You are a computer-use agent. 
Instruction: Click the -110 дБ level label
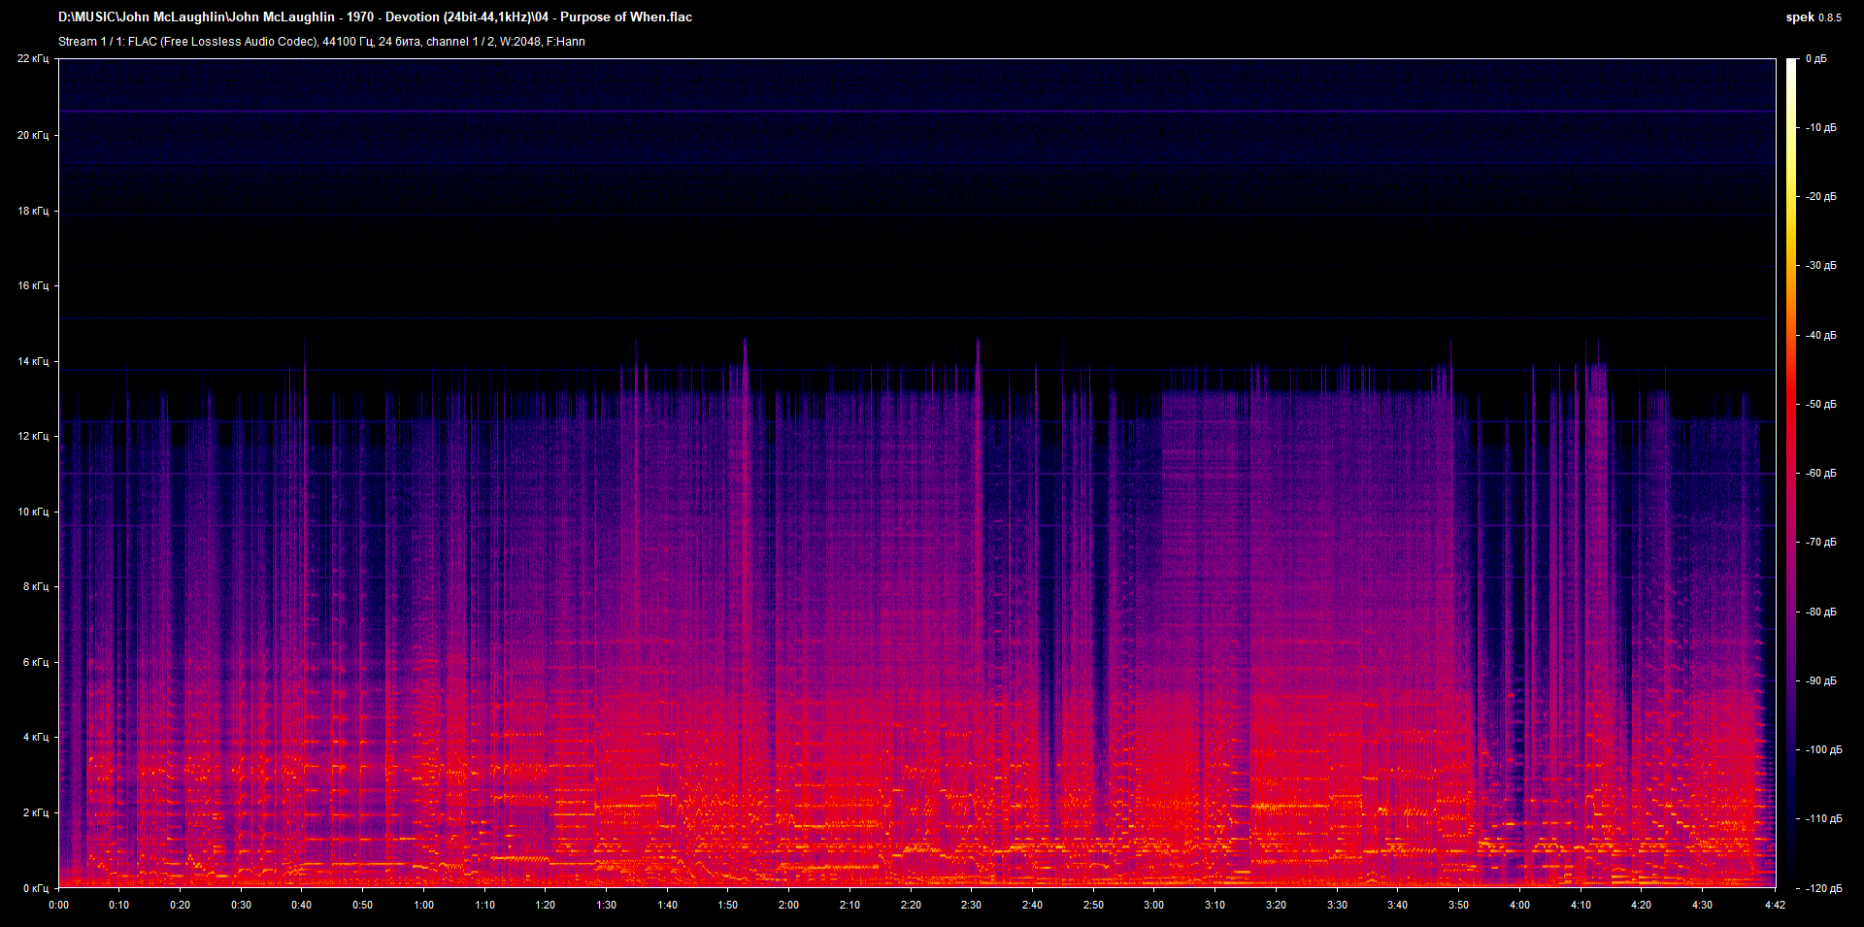coord(1823,819)
